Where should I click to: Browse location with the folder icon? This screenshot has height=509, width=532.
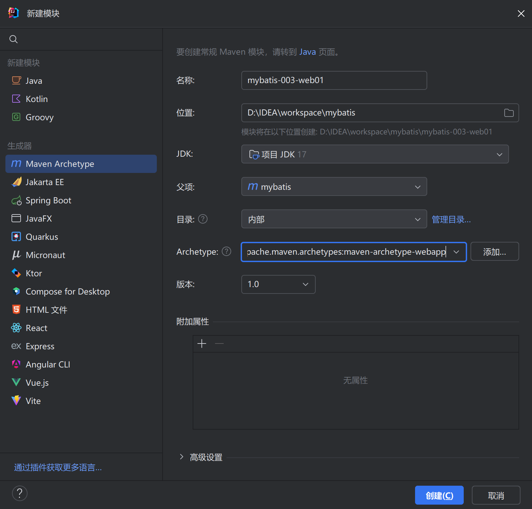click(509, 113)
